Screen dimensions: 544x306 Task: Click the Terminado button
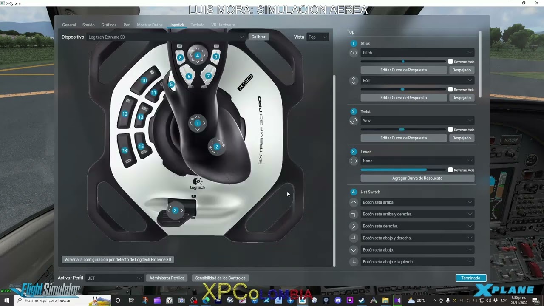click(x=471, y=278)
